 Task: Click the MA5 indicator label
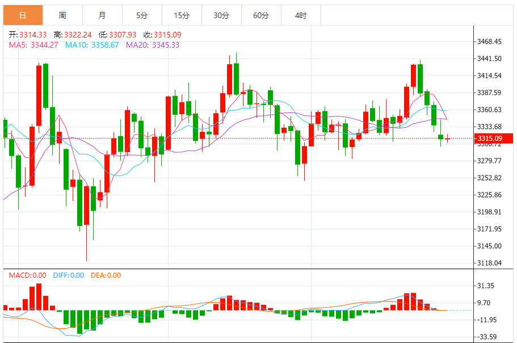[x=33, y=45]
